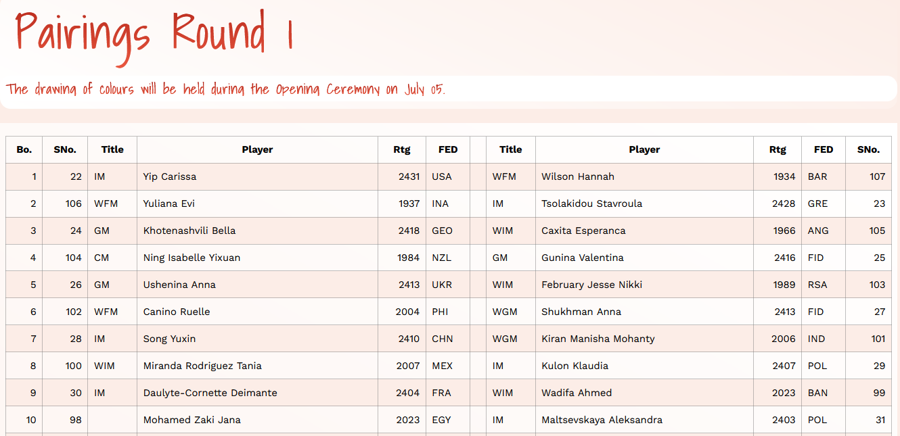
Task: Select Ning Isabelle Yixuan row name
Action: click(x=192, y=258)
